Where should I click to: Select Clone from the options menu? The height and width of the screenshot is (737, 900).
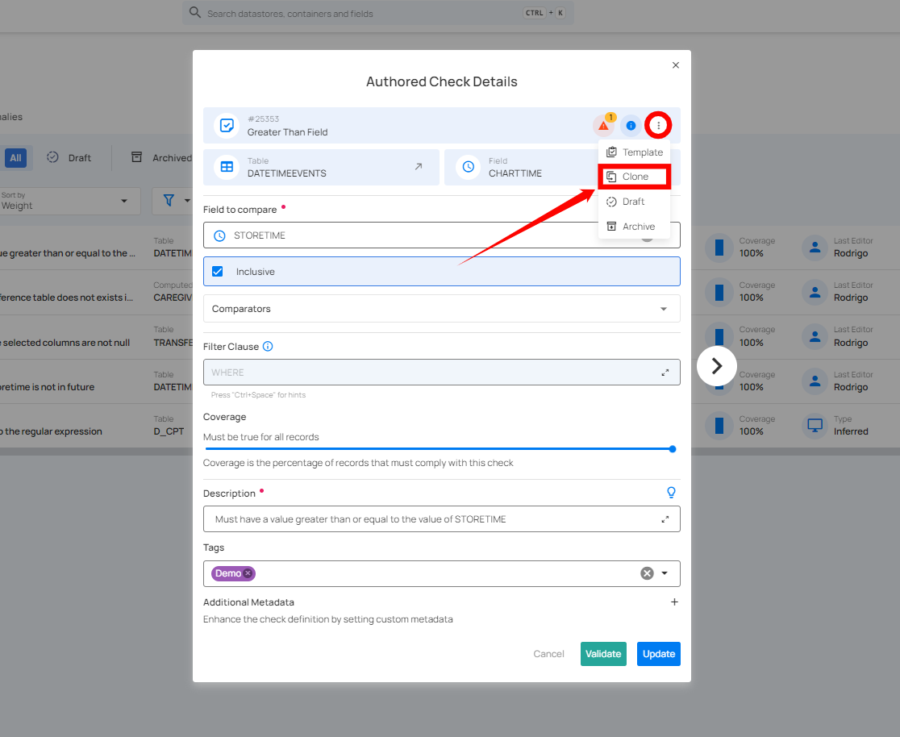pyautogui.click(x=634, y=177)
